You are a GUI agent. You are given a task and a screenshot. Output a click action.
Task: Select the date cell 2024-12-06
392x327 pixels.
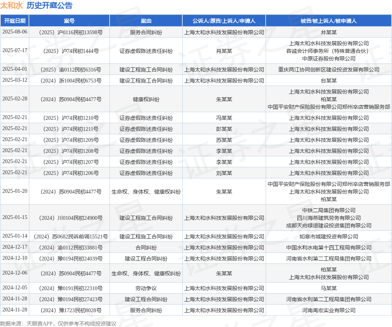click(15, 273)
